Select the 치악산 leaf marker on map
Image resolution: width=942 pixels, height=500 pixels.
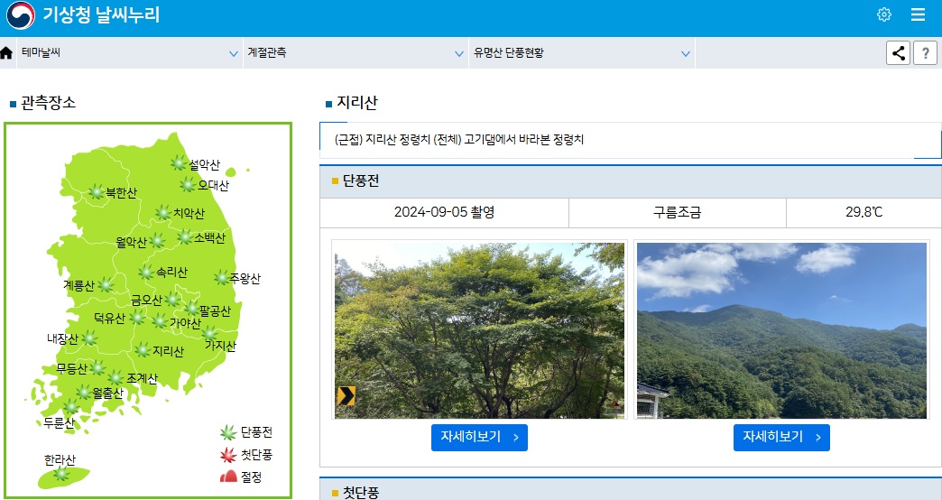click(x=163, y=212)
